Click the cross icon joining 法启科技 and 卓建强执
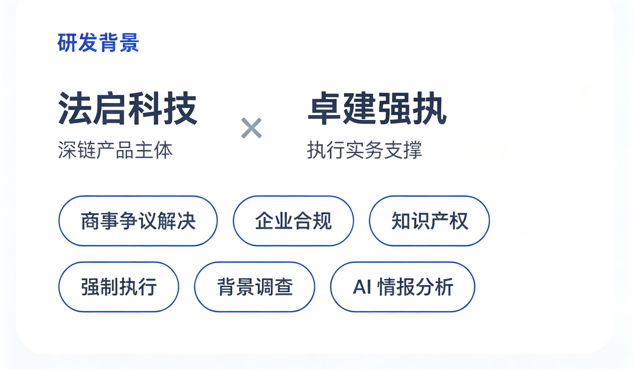634x369 pixels. click(x=251, y=128)
